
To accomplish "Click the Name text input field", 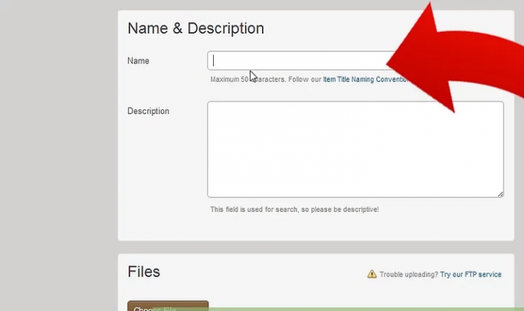I will (x=301, y=61).
